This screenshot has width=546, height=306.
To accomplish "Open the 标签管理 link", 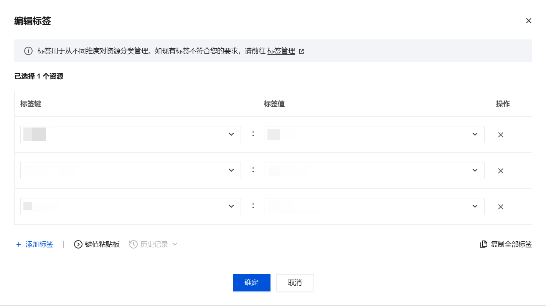I will [x=281, y=51].
